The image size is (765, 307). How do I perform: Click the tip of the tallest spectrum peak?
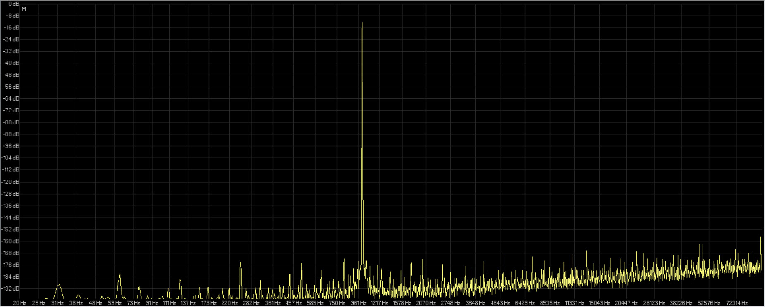click(362, 23)
